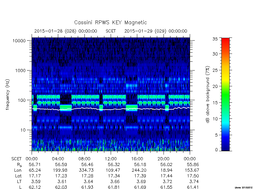Click the color bar value 15
The width and height of the screenshot is (253, 189).
(215, 103)
